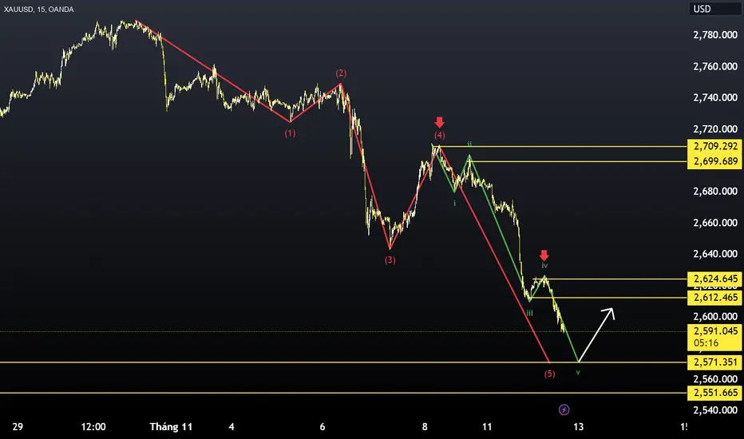This screenshot has height=439, width=744.
Task: Select the wave (4) label
Action: [439, 135]
